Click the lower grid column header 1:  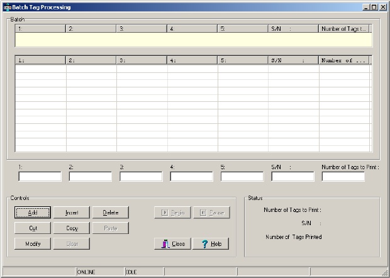click(40, 60)
